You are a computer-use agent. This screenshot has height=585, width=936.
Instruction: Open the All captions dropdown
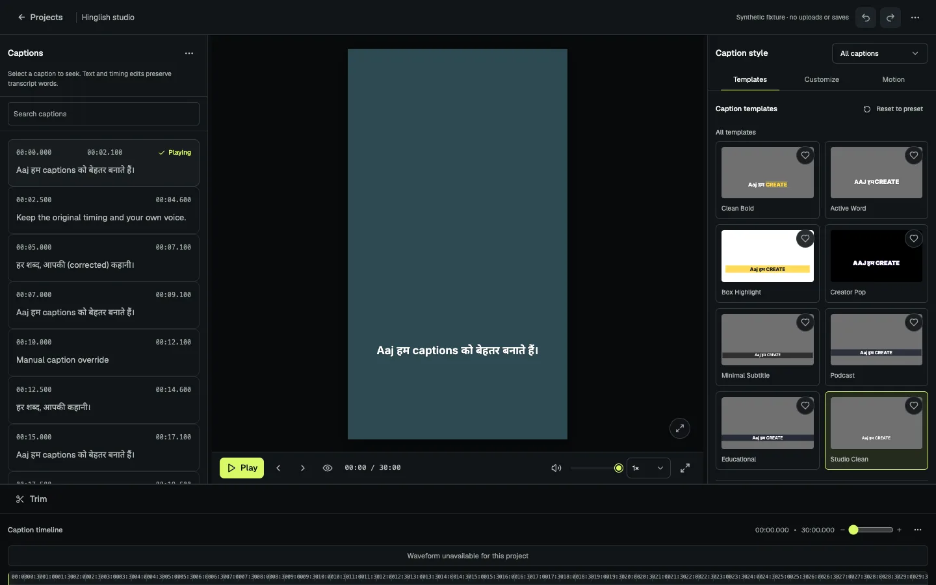tap(879, 53)
